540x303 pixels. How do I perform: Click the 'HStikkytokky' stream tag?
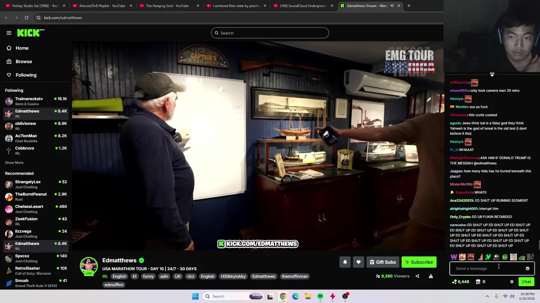(x=233, y=276)
